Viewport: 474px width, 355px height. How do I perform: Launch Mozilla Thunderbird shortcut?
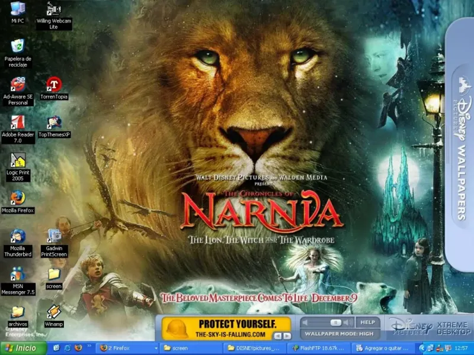pos(18,243)
